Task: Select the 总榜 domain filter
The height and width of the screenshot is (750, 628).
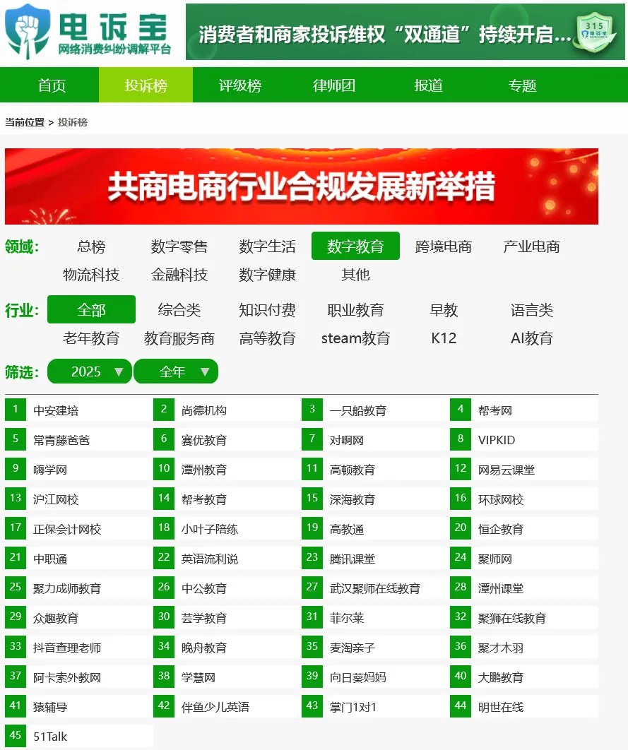Action: click(91, 246)
